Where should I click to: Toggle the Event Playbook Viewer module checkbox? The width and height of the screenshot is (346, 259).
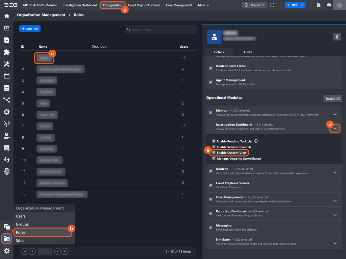coord(211,185)
